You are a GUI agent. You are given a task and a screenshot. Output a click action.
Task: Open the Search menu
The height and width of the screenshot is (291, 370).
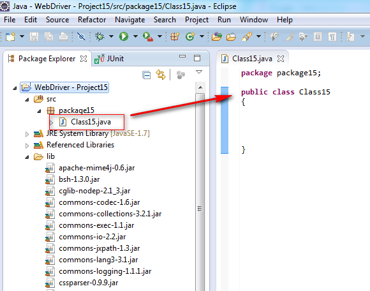coord(165,20)
